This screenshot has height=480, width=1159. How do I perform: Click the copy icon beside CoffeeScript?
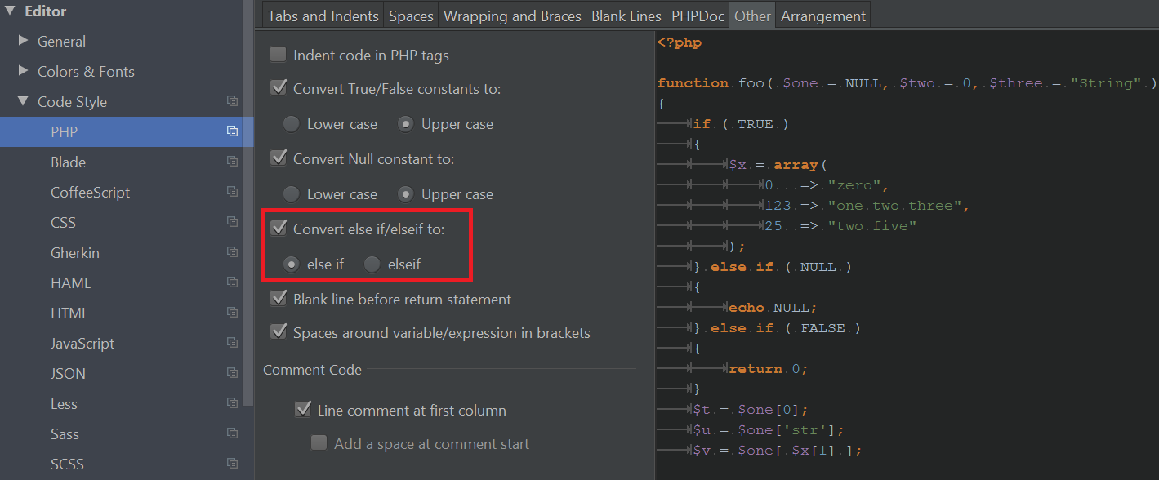pos(233,192)
